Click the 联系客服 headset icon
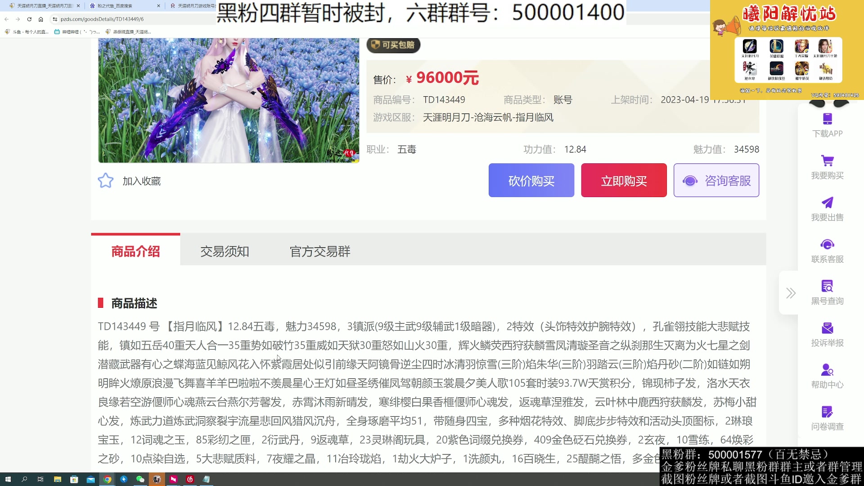This screenshot has height=486, width=864. tap(827, 244)
